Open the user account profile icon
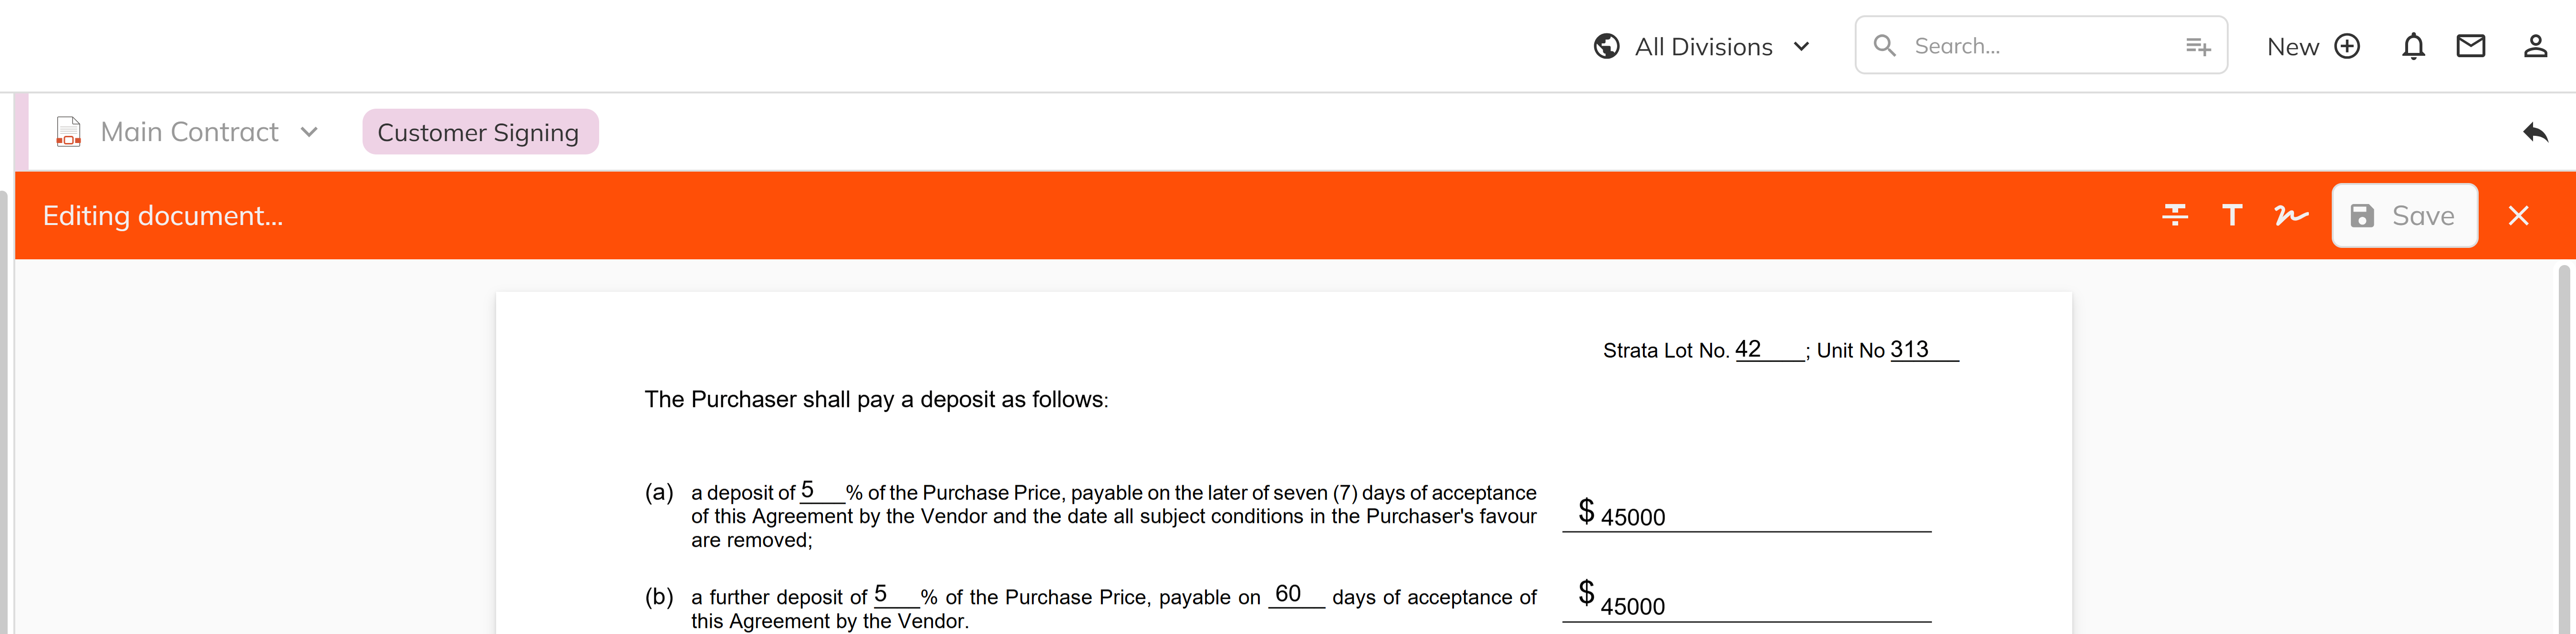This screenshot has width=2576, height=634. [2535, 46]
